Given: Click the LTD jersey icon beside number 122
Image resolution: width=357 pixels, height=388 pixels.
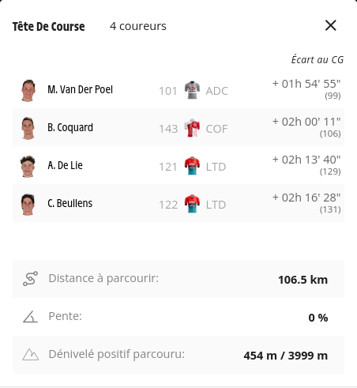Looking at the screenshot, I should coord(192,204).
